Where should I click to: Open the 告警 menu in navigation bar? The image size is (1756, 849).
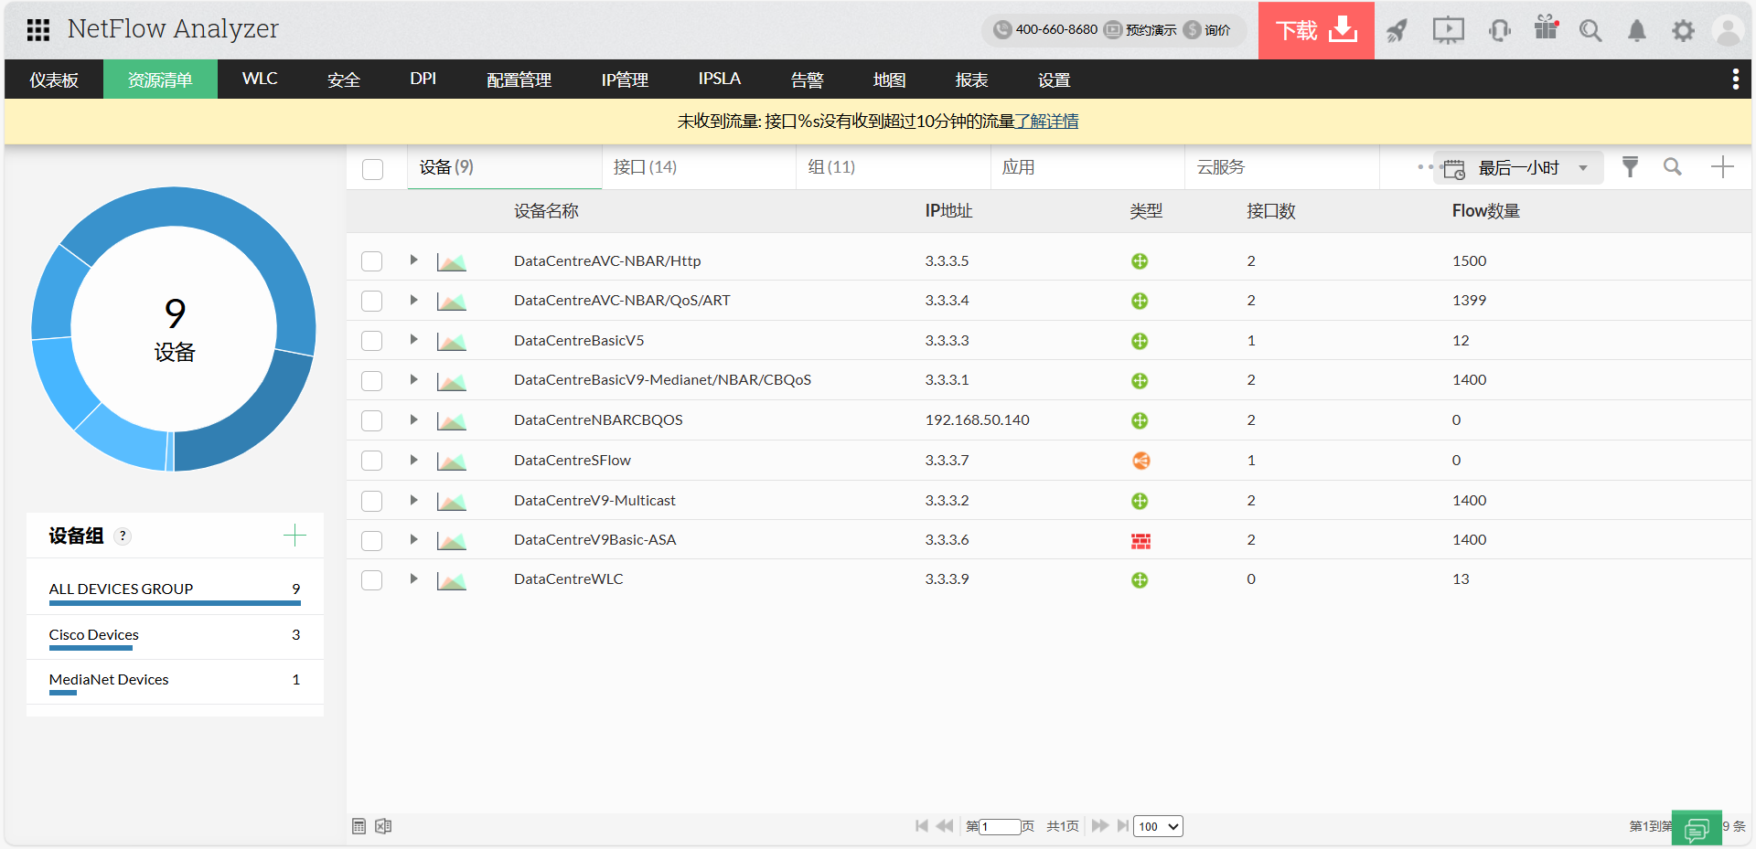pos(807,80)
